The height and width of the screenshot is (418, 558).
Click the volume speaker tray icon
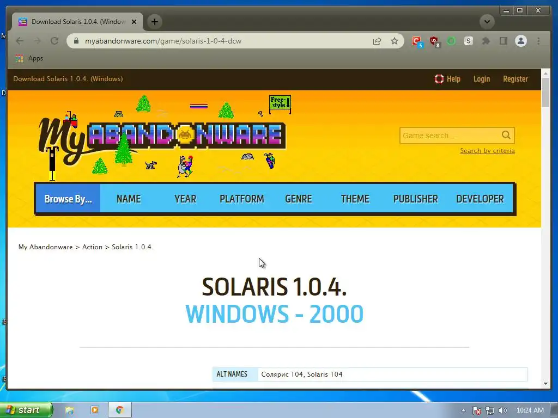pyautogui.click(x=502, y=410)
